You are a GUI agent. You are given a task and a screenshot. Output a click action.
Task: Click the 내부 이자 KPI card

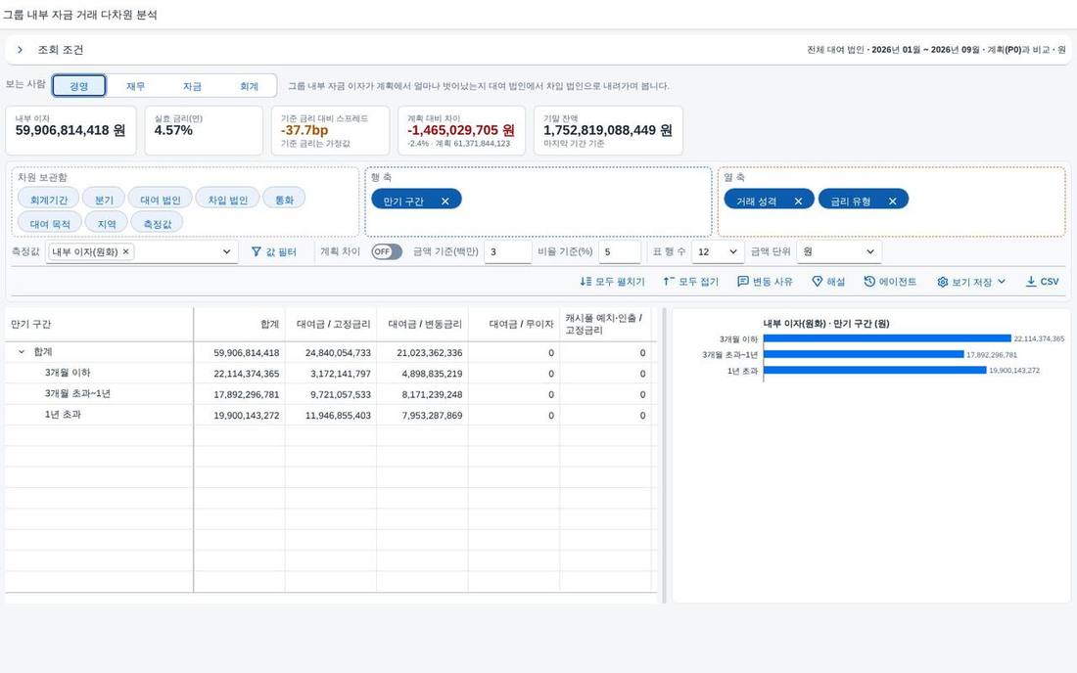[x=70, y=130]
